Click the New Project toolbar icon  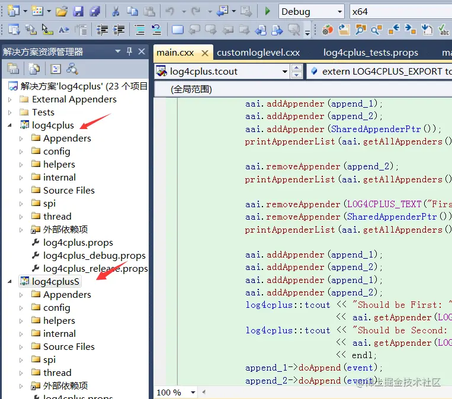point(13,11)
